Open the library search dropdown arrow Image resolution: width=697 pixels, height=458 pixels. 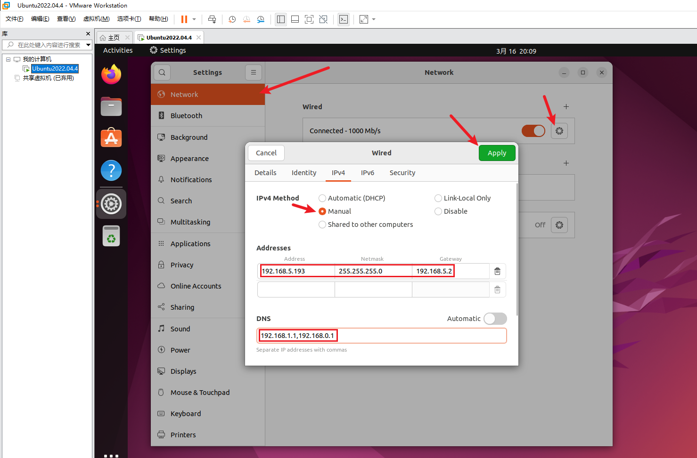88,45
